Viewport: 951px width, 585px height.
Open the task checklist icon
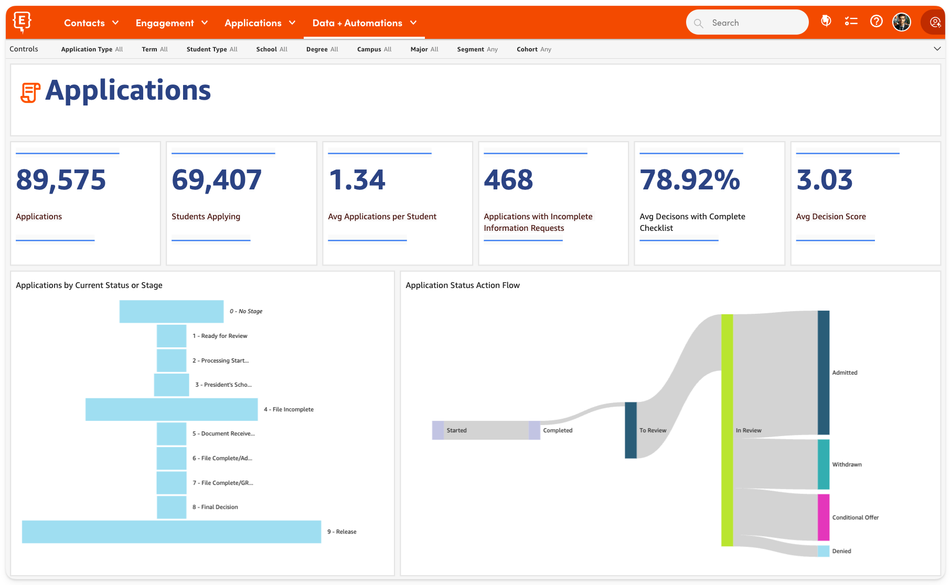[851, 22]
